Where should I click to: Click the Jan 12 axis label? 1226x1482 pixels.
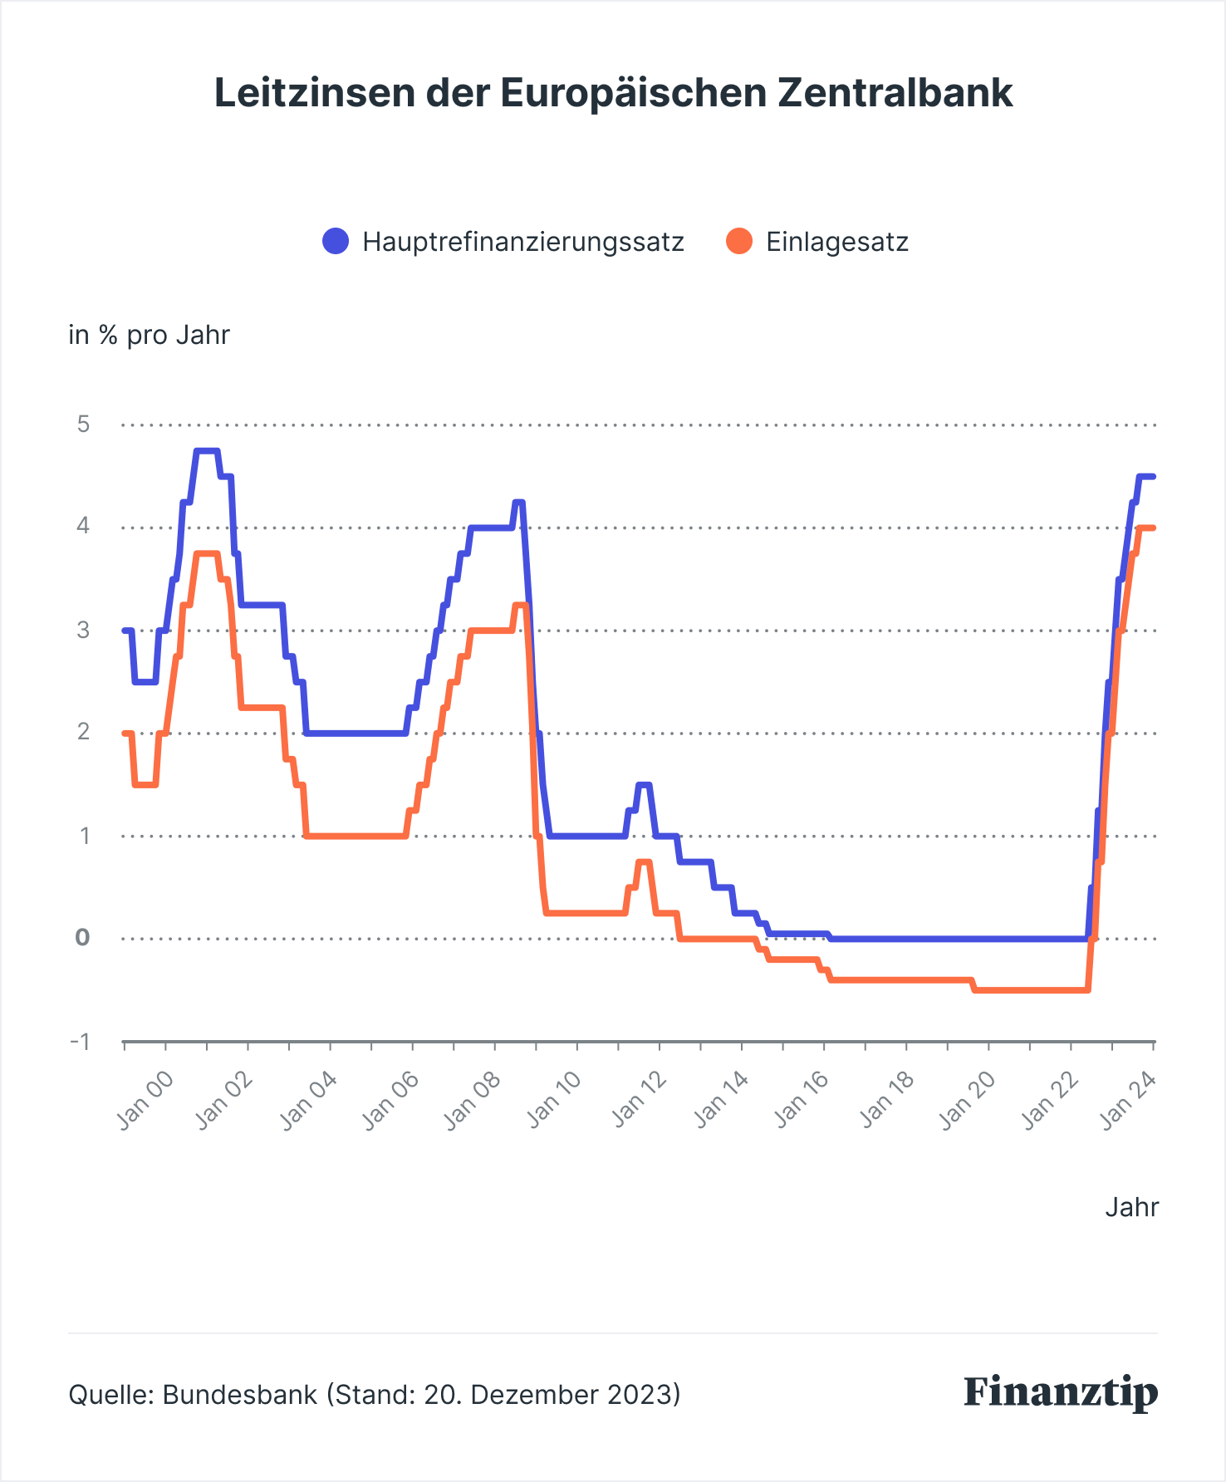click(640, 1101)
